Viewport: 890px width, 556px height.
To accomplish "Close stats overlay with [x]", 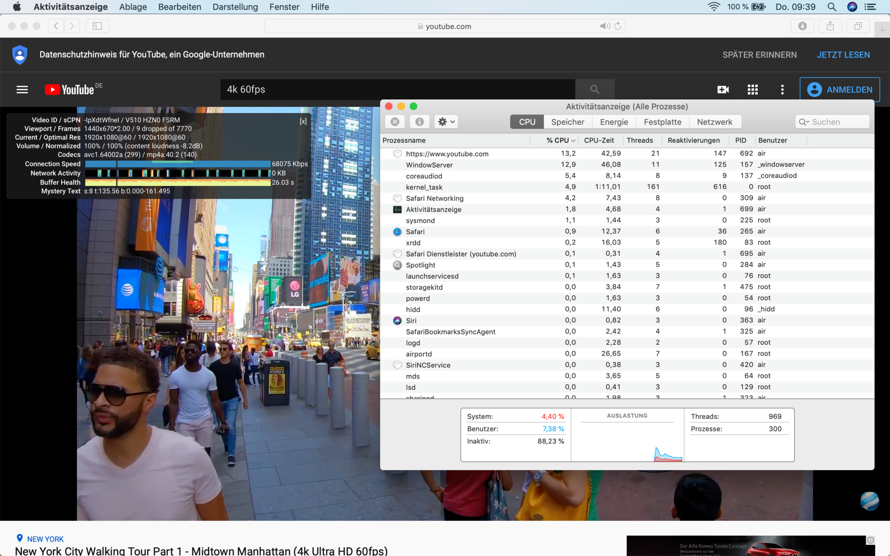I will point(303,121).
